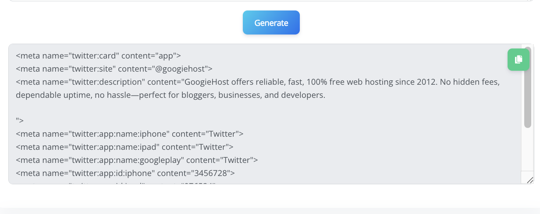
Task: Click the closing quote line after the description
Action: click(20, 121)
